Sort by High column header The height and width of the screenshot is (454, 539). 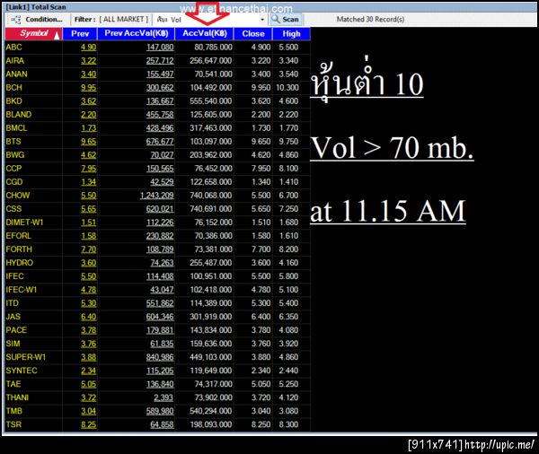point(291,34)
